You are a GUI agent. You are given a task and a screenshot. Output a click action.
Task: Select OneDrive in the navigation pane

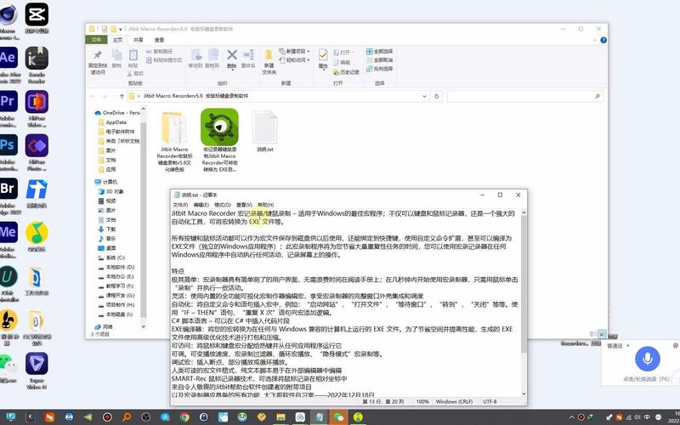tap(117, 113)
